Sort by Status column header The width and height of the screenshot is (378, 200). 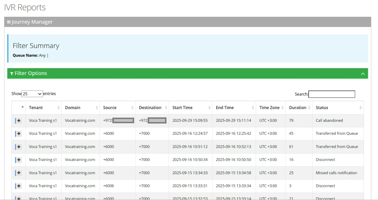pyautogui.click(x=337, y=108)
